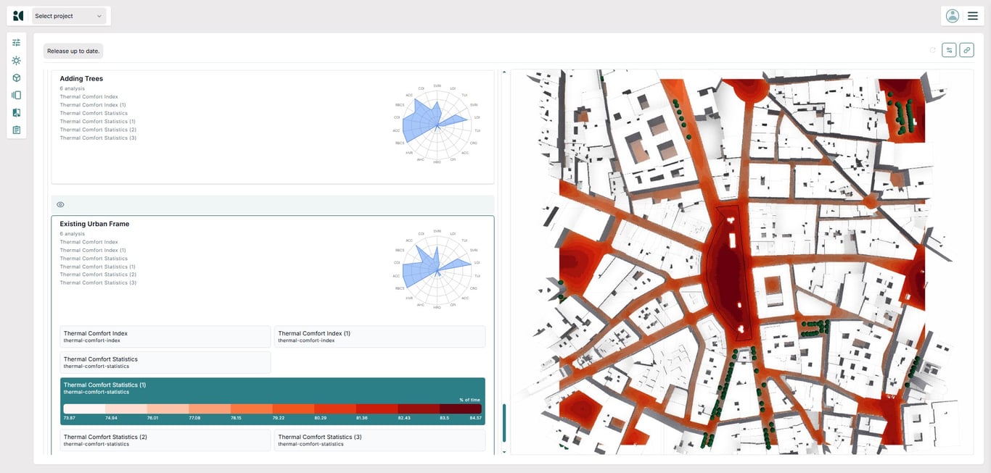
Task: Click '6 analysis' under Adding Trees
Action: (72, 88)
